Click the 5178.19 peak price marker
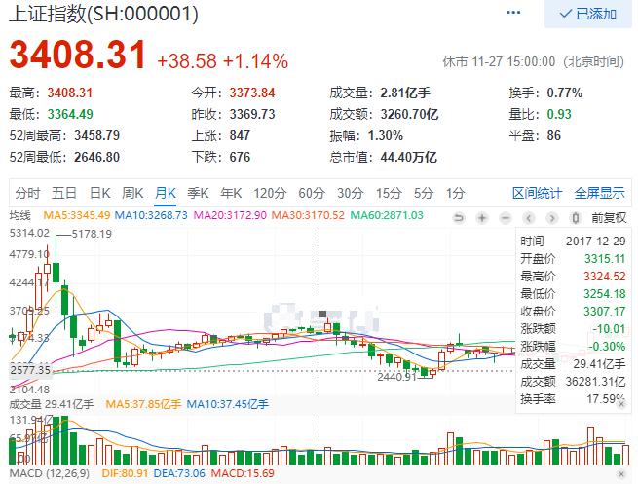This screenshot has width=638, height=484. point(92,234)
